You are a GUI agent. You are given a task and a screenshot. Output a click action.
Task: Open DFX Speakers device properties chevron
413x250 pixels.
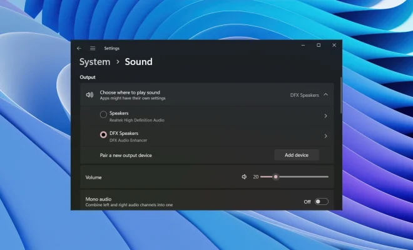tap(326, 136)
